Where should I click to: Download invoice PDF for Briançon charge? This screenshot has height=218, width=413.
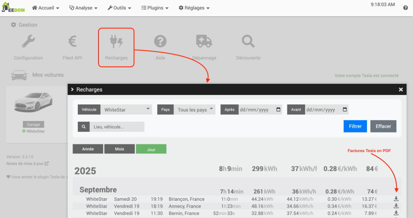click(x=396, y=199)
